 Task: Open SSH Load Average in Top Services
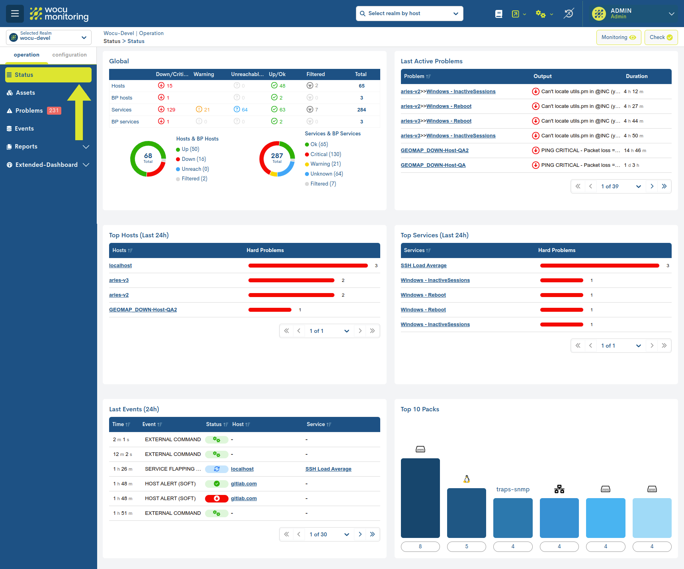pos(424,266)
